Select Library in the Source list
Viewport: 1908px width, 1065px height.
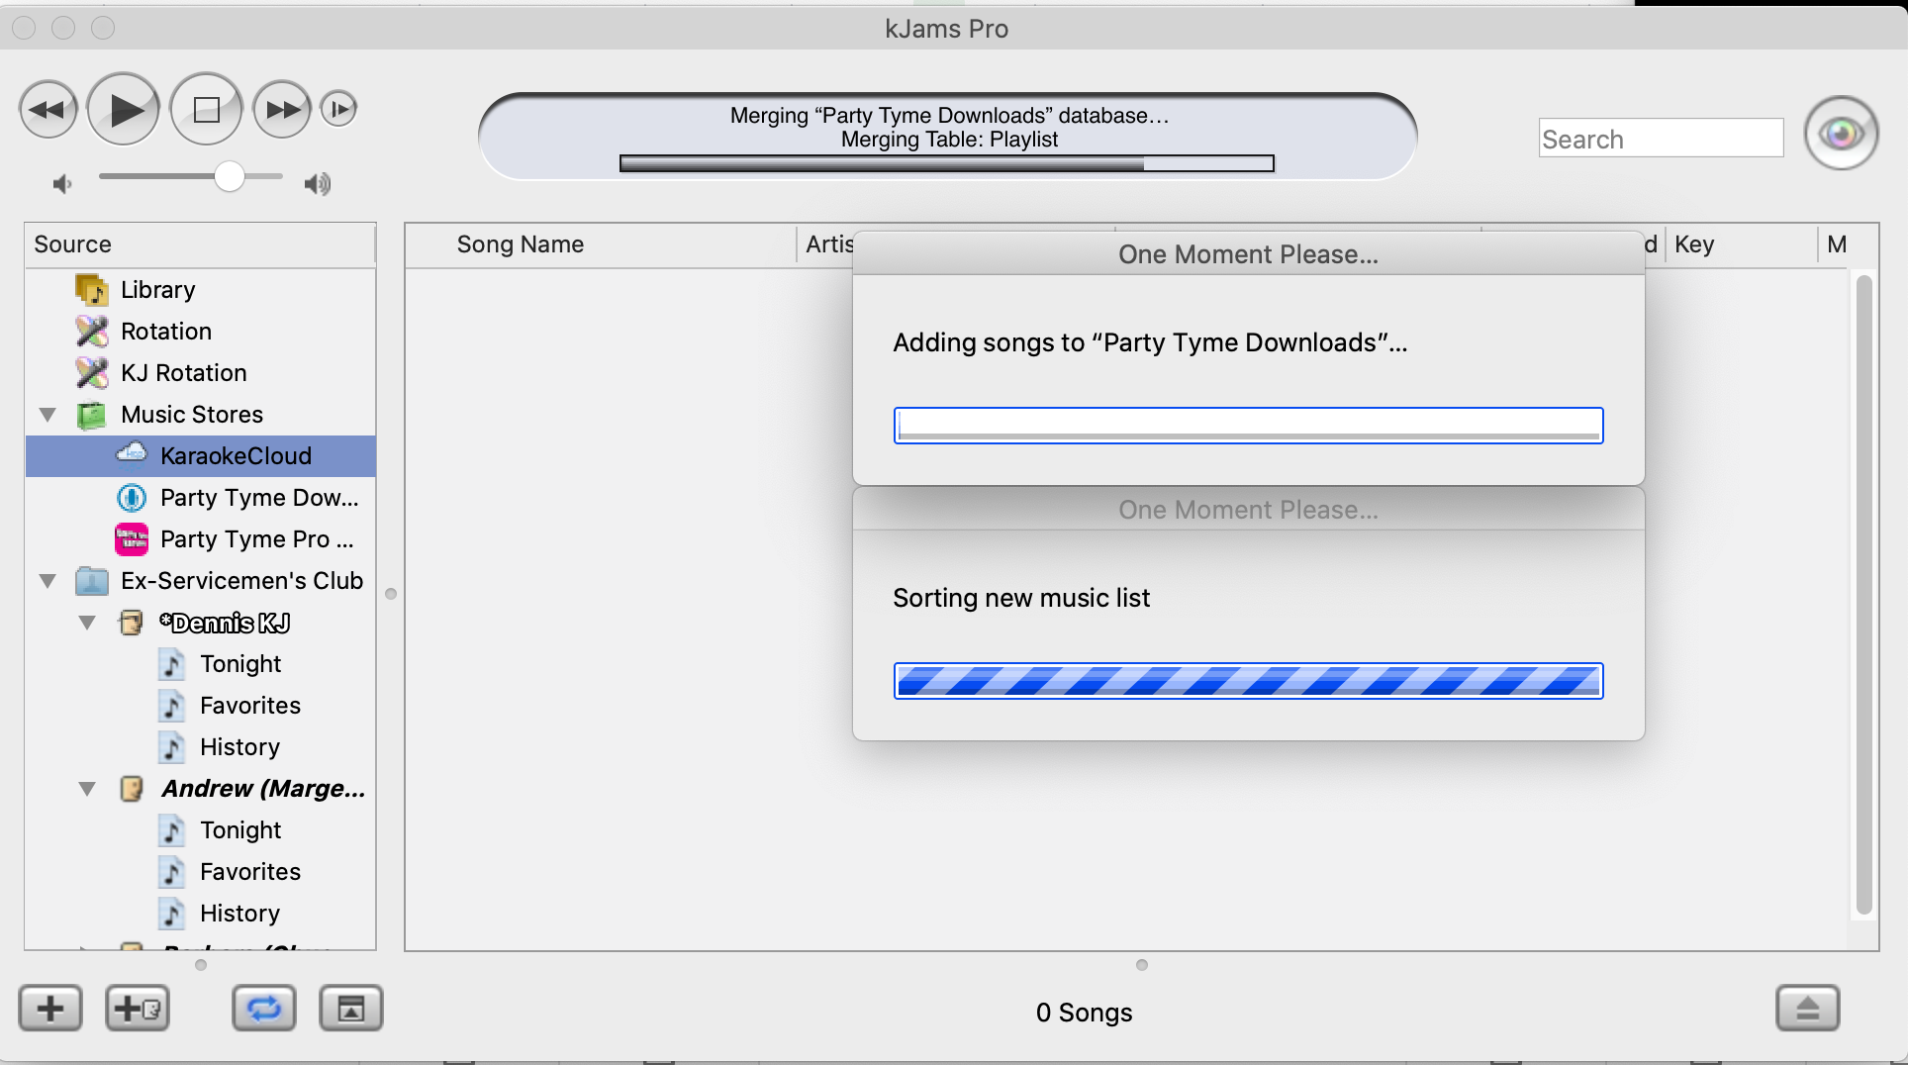click(x=157, y=290)
